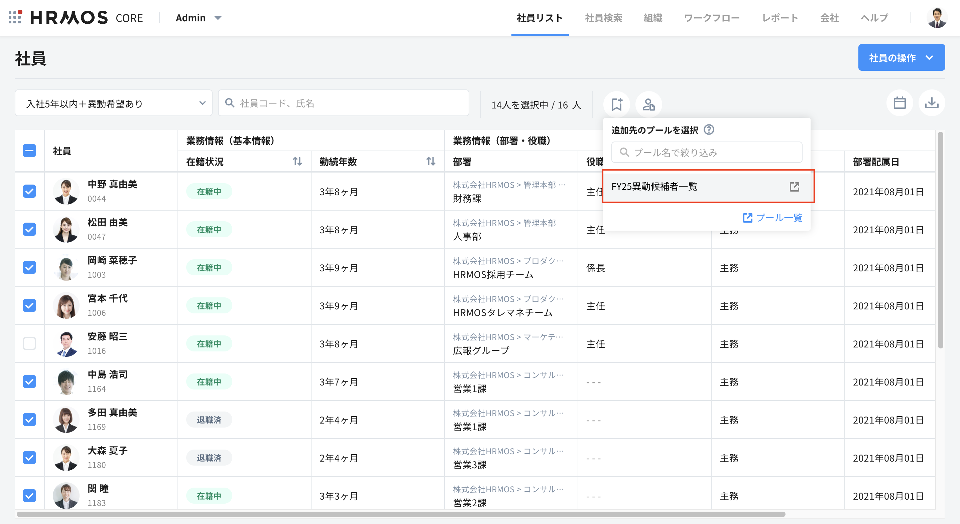
Task: Switch to the 社員検索 tab
Action: (603, 18)
